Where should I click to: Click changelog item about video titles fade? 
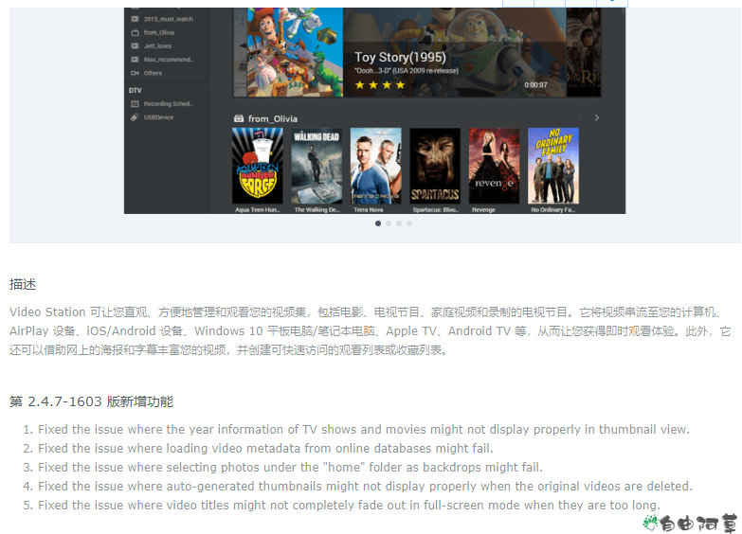click(349, 506)
